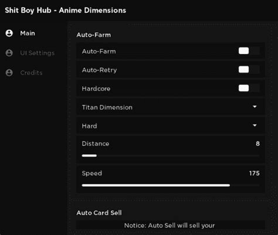This screenshot has width=278, height=235.
Task: Click the Speed value 175
Action: pyautogui.click(x=255, y=173)
